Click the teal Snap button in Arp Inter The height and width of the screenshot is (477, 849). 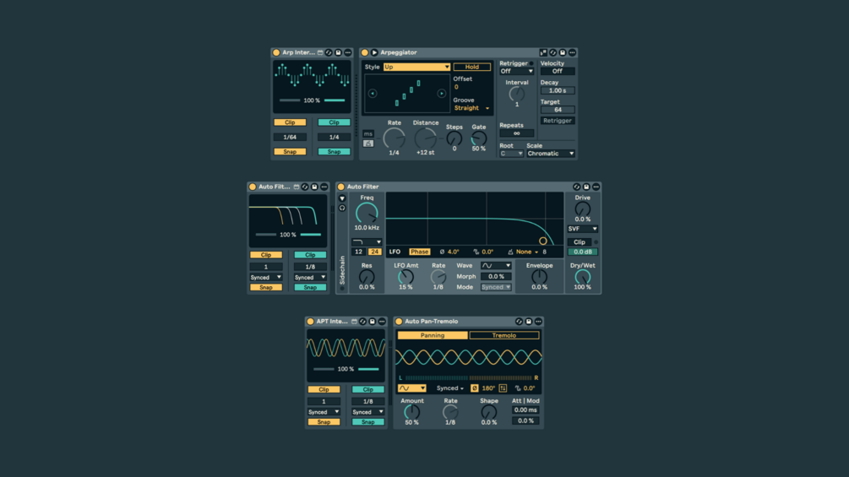334,152
